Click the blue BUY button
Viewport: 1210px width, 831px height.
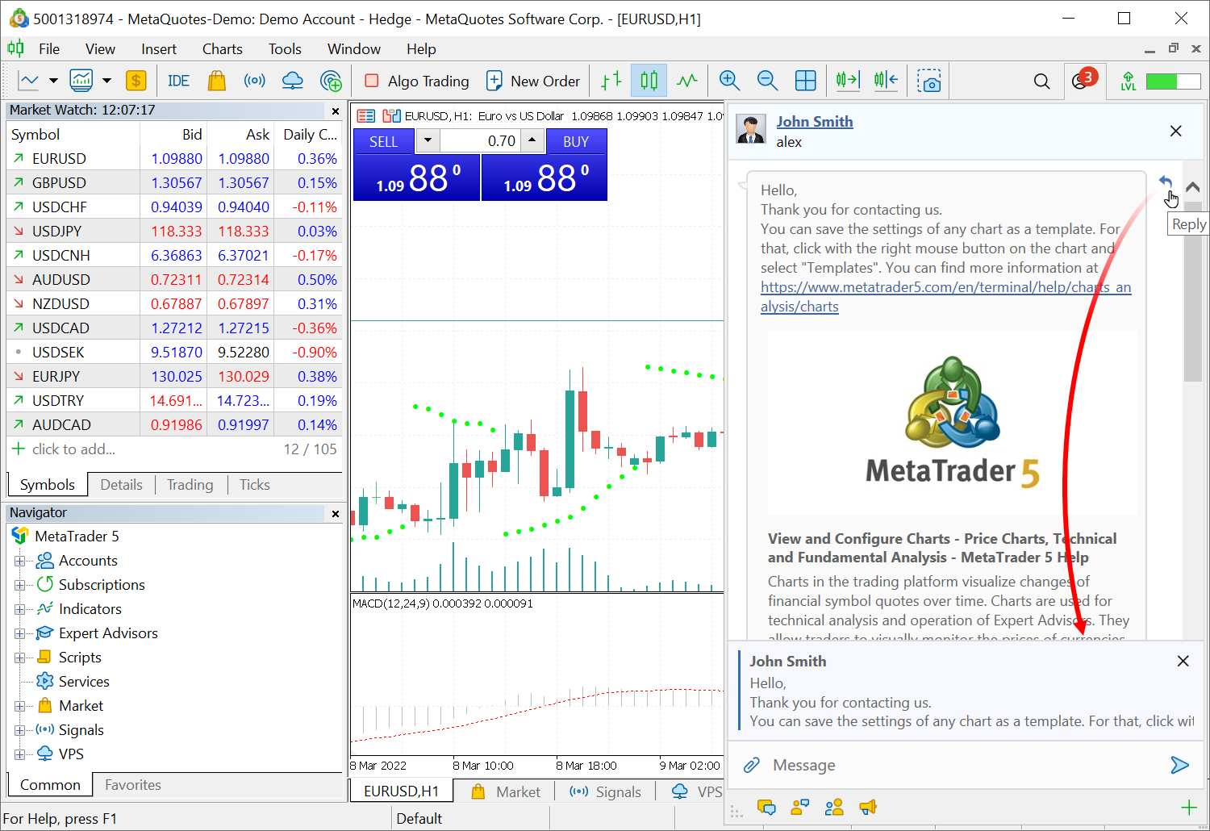[576, 141]
